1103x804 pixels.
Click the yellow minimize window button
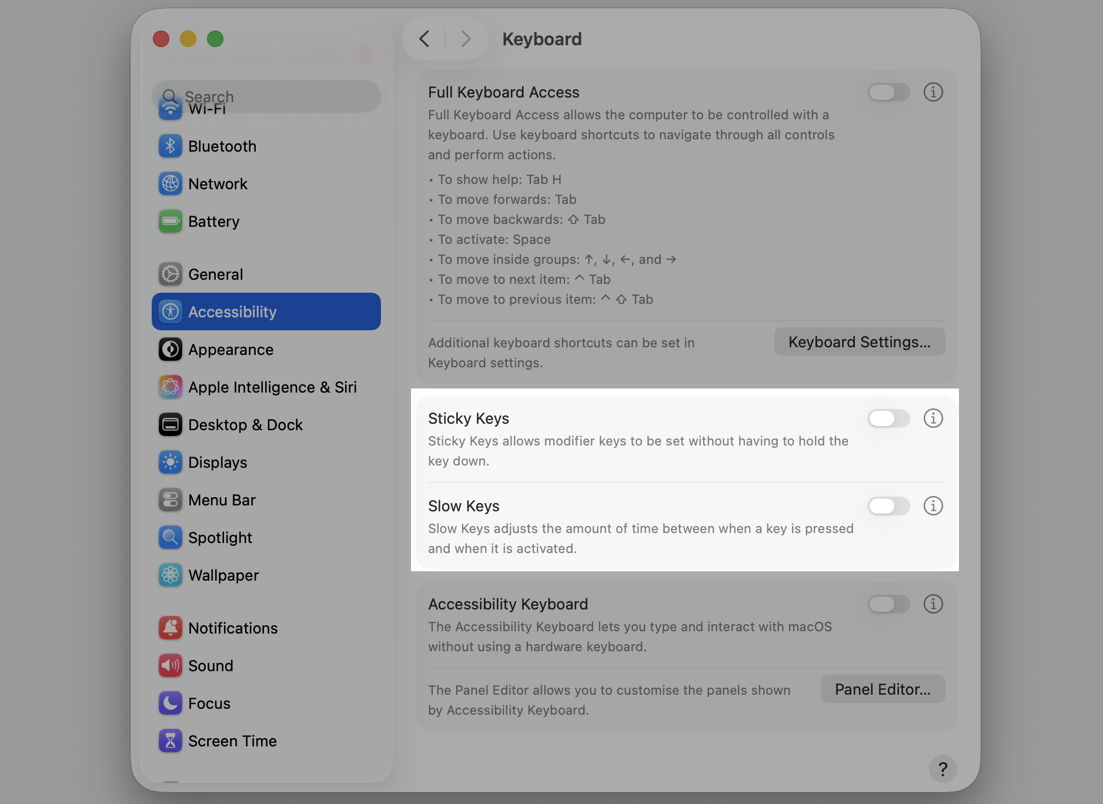coord(188,39)
